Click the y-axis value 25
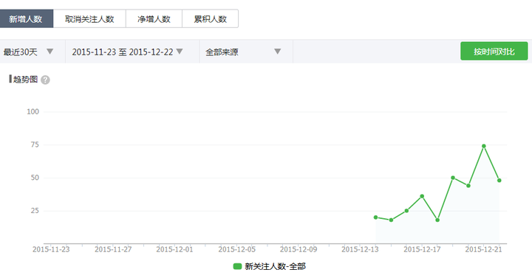 tap(35, 211)
